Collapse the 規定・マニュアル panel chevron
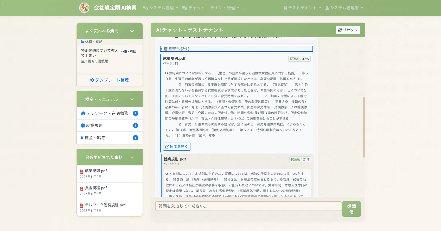 [132, 100]
